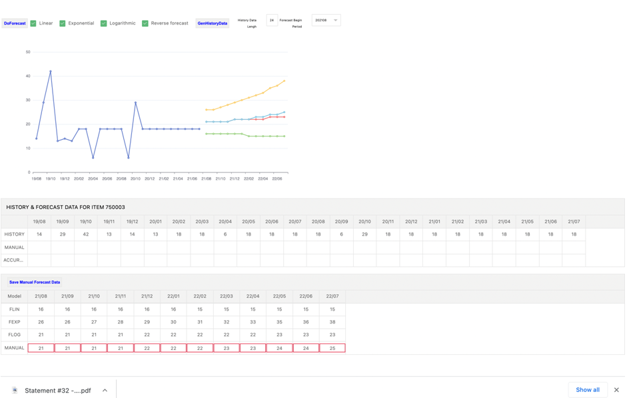Open the Forecast Begin Period dropdown
Image resolution: width=631 pixels, height=398 pixels.
point(325,21)
